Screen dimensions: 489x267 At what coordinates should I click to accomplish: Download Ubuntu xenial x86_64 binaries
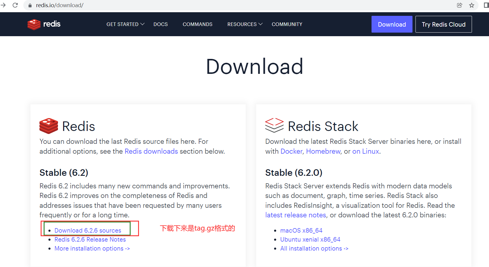[x=310, y=239]
